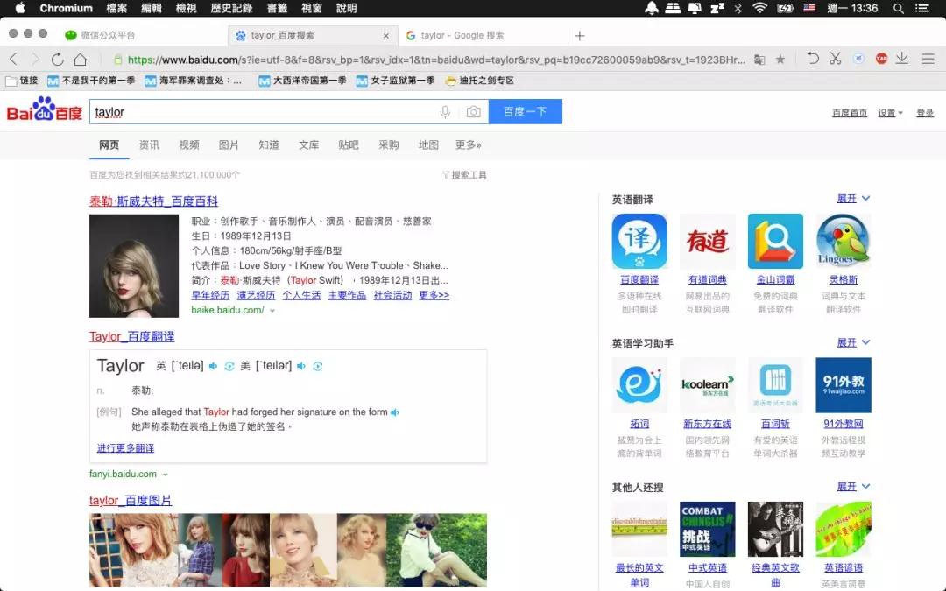The height and width of the screenshot is (591, 946).
Task: Click the translate page icon in address bar
Action: 759,60
